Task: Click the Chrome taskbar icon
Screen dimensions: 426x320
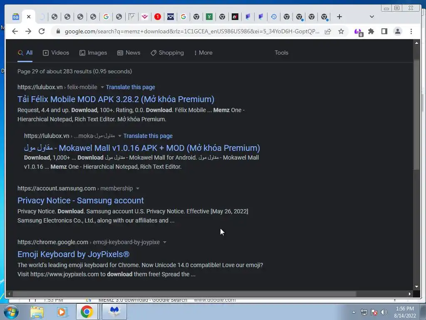Action: pyautogui.click(x=87, y=312)
